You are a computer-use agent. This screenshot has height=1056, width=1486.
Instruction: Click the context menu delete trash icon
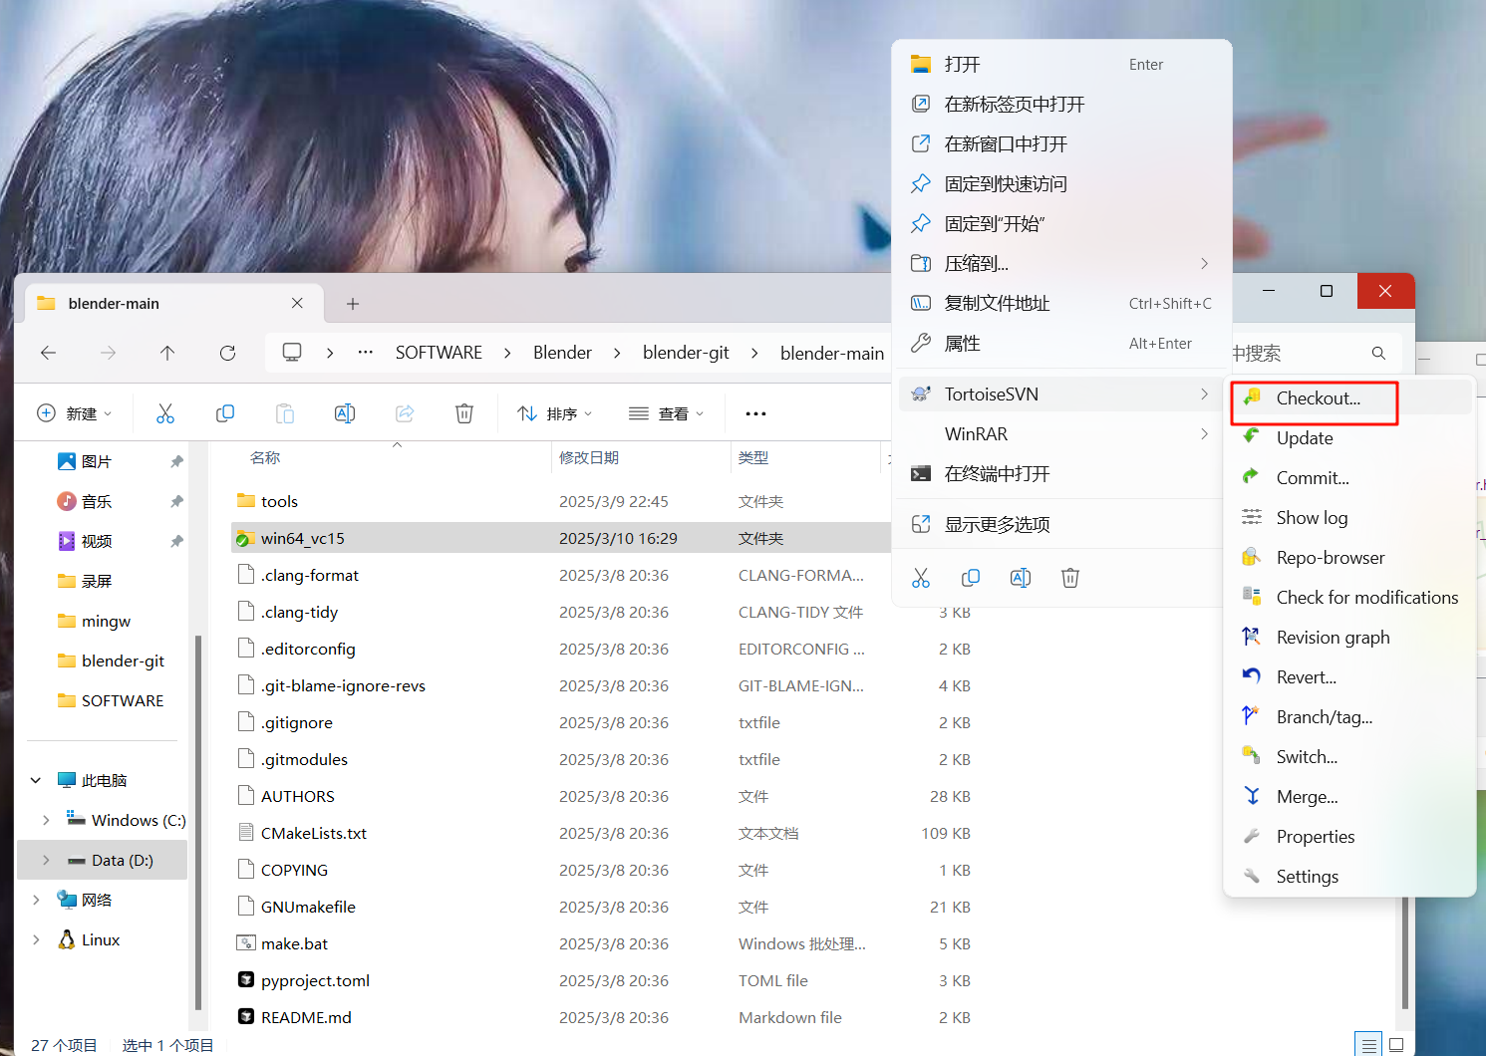point(1070,578)
